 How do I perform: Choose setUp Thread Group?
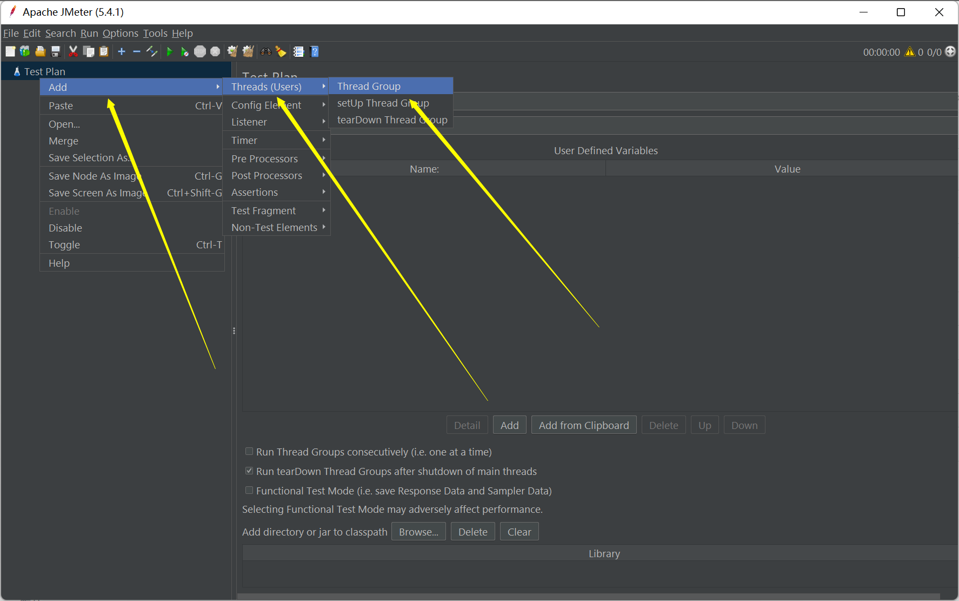[x=391, y=103]
